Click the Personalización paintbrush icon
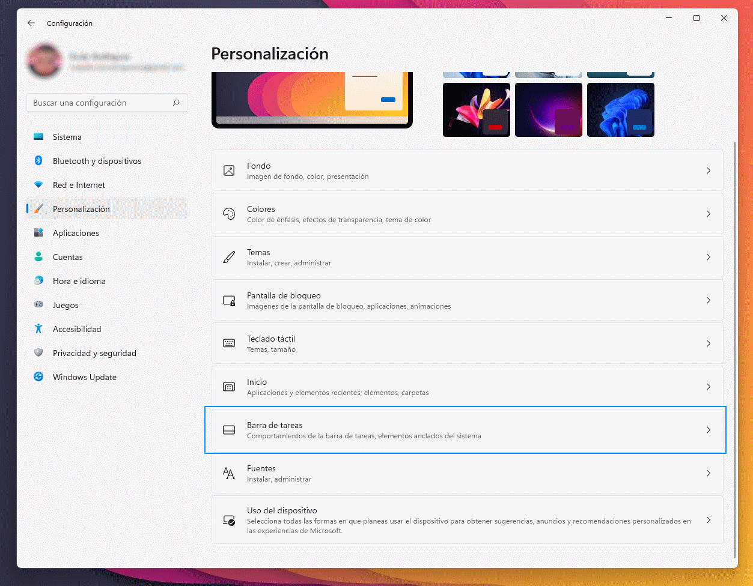The height and width of the screenshot is (586, 753). coord(38,209)
